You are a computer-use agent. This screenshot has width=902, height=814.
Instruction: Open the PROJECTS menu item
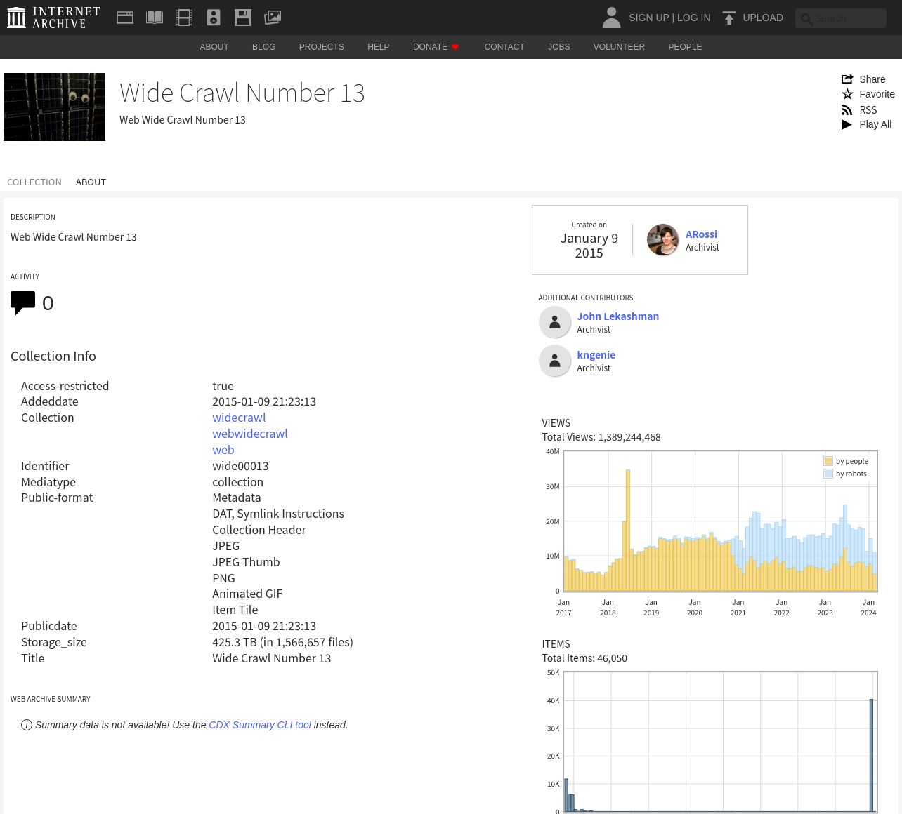pos(321,47)
